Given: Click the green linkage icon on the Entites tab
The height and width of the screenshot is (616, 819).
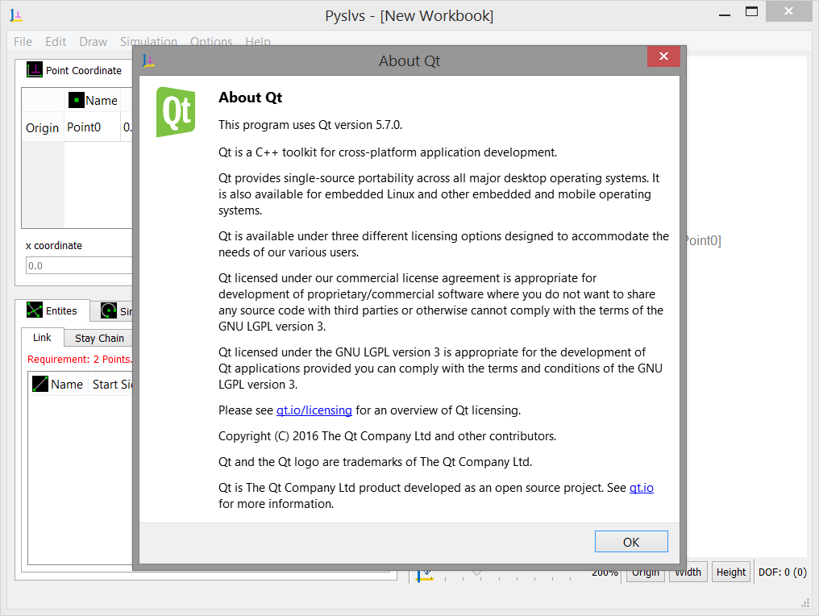Looking at the screenshot, I should pyautogui.click(x=35, y=310).
